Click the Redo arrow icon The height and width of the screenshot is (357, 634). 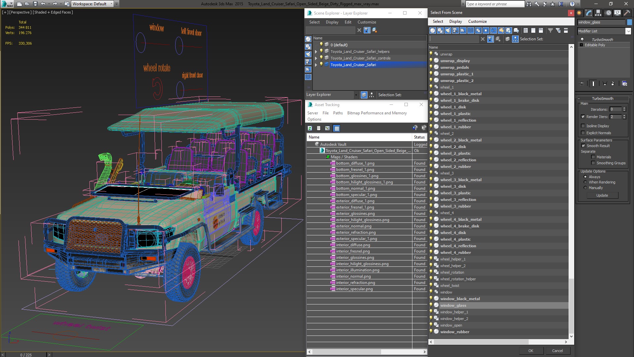pos(55,4)
